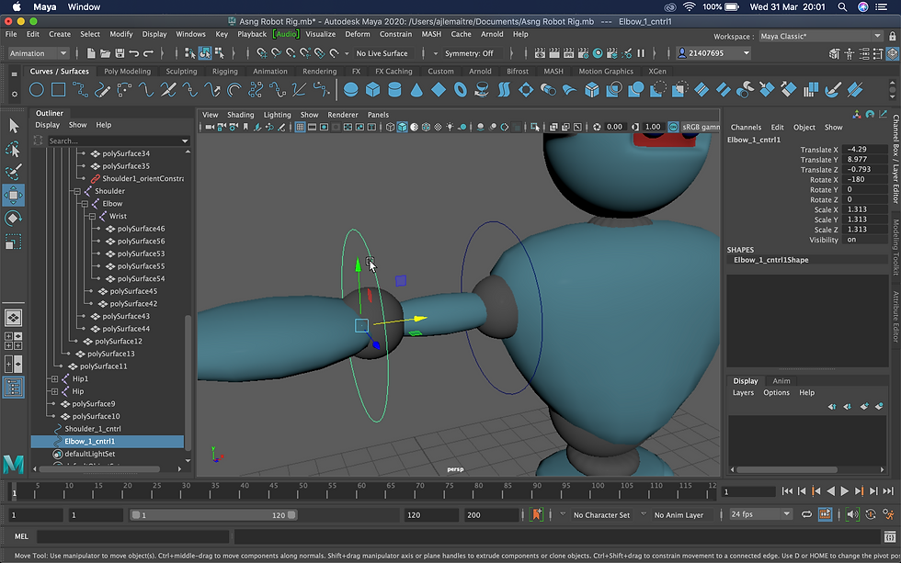The image size is (901, 563).
Task: Open the 24 fps frame rate dropdown
Action: click(x=760, y=514)
